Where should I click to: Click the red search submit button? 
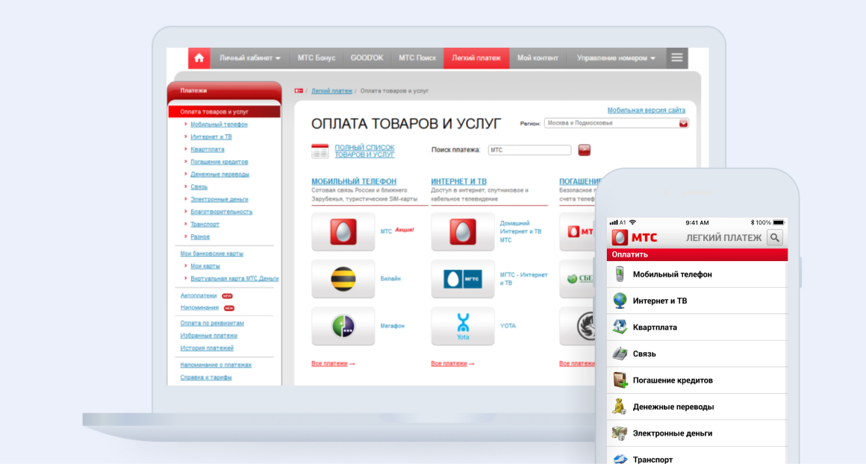coord(584,150)
